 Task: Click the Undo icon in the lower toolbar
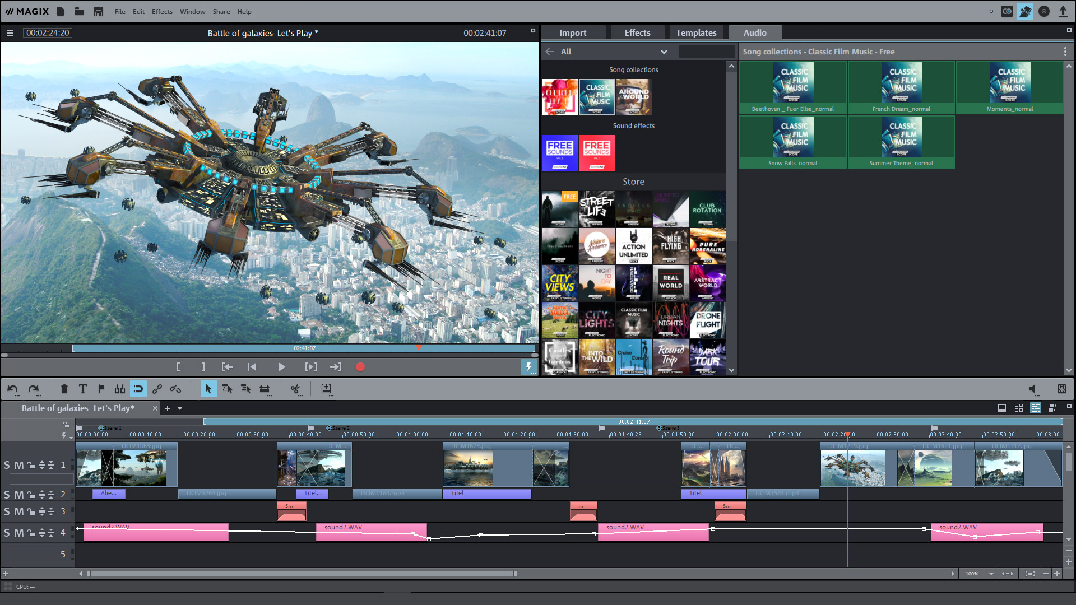[12, 389]
